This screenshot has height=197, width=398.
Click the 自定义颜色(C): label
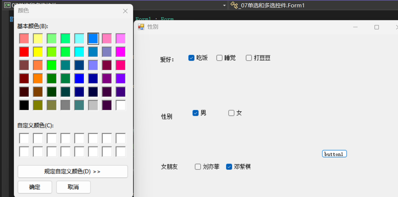(36, 125)
